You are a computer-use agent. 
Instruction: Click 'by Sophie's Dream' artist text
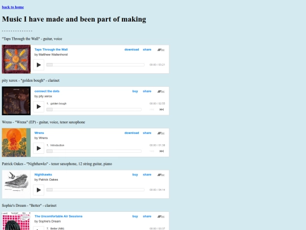48,221
